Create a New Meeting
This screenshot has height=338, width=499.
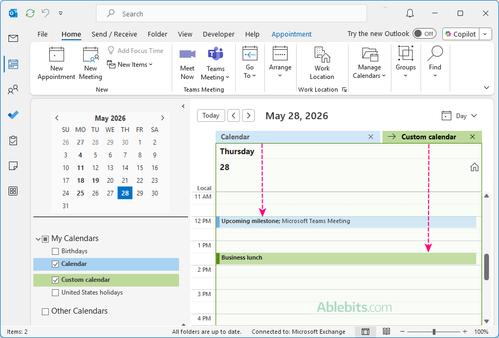[x=91, y=64]
